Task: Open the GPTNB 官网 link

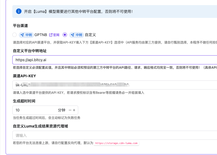Action: coord(54,35)
